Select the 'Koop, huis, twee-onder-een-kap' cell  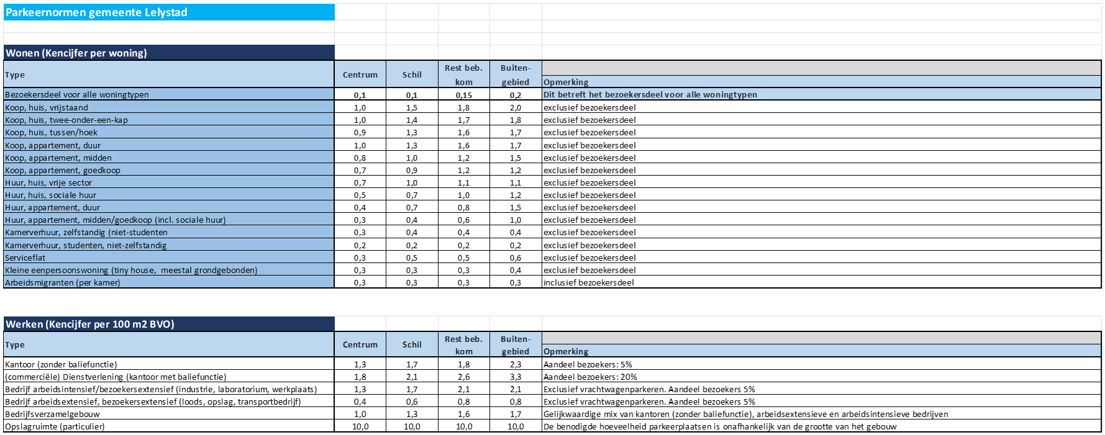tap(169, 120)
